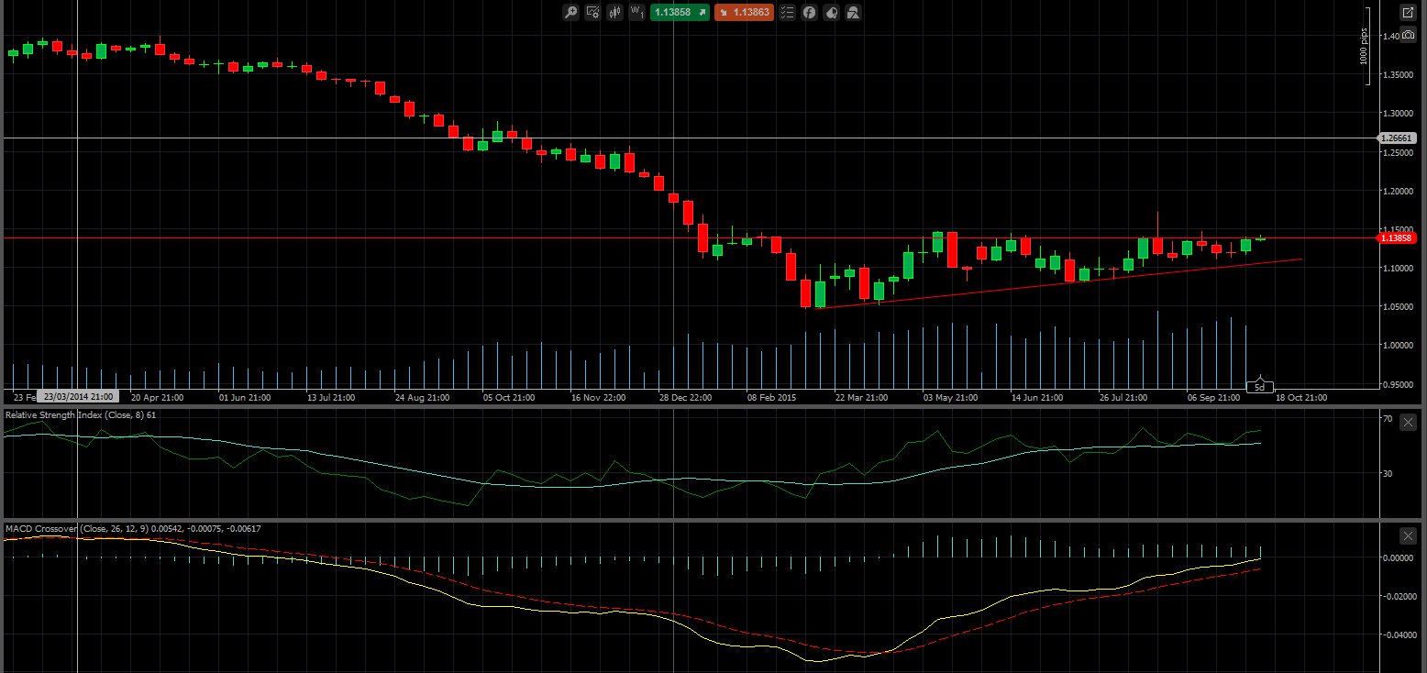The width and height of the screenshot is (1427, 673).
Task: Detach chart with the pop-out icon
Action: click(x=1408, y=13)
